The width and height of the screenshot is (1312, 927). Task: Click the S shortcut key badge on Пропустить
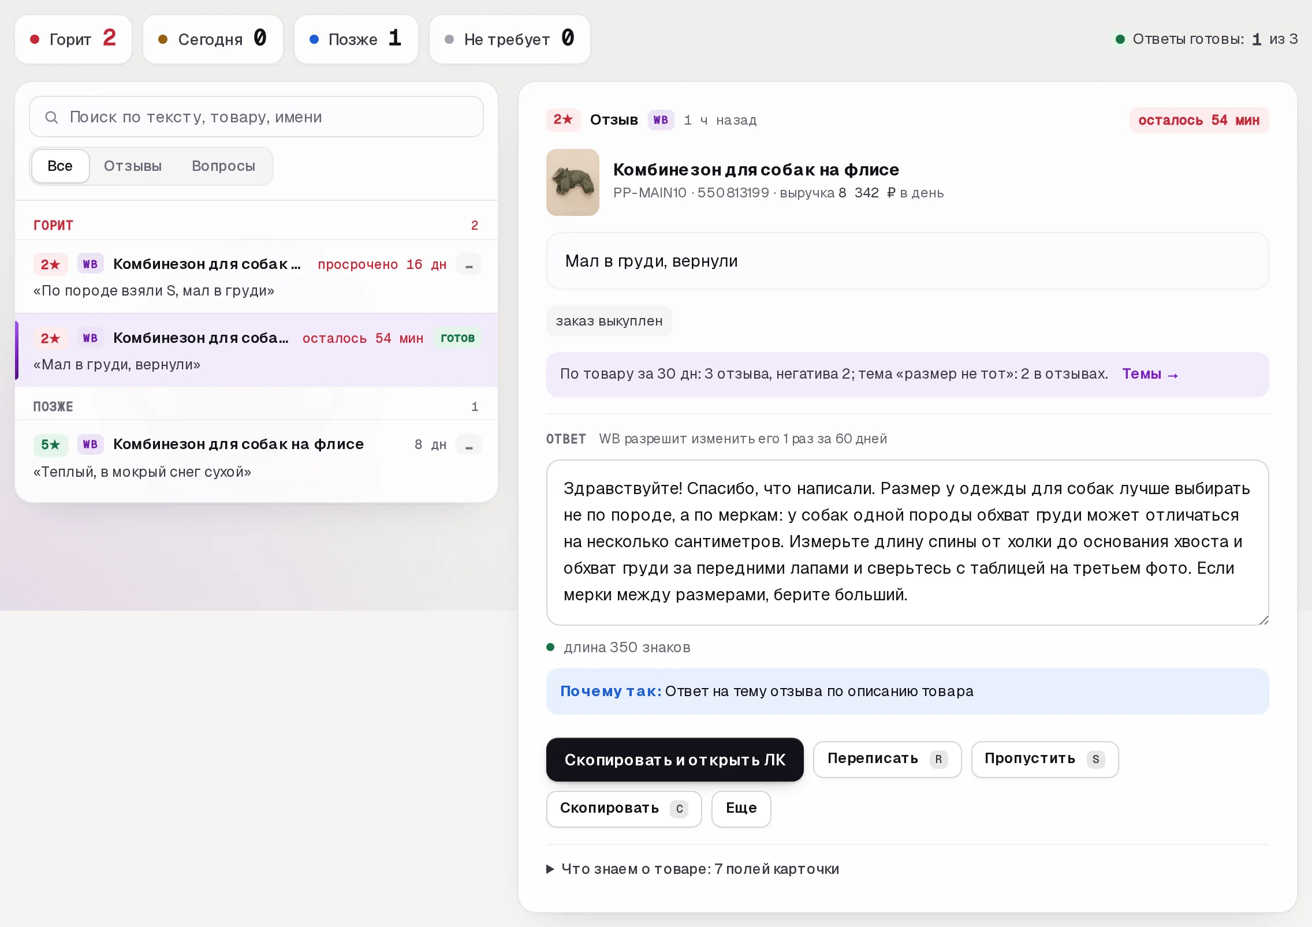click(x=1095, y=759)
